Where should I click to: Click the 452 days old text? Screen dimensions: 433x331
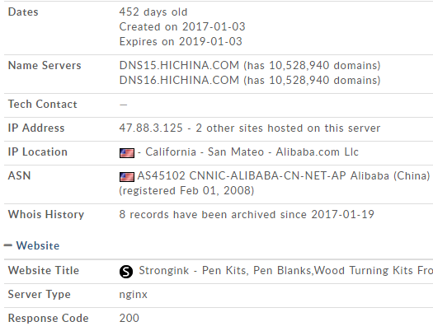153,12
